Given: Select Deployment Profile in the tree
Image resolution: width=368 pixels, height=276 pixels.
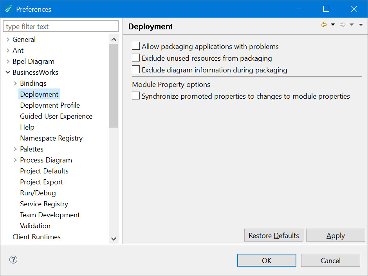Looking at the screenshot, I should pos(50,105).
